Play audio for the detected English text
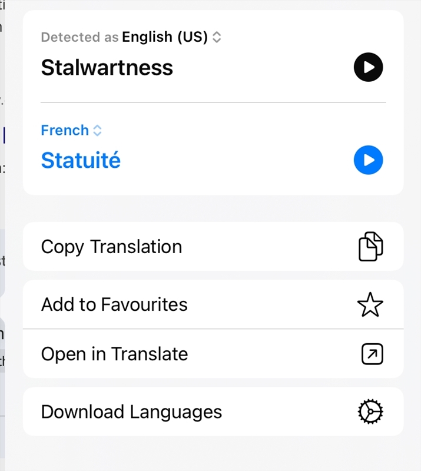This screenshot has width=421, height=471. 369,67
